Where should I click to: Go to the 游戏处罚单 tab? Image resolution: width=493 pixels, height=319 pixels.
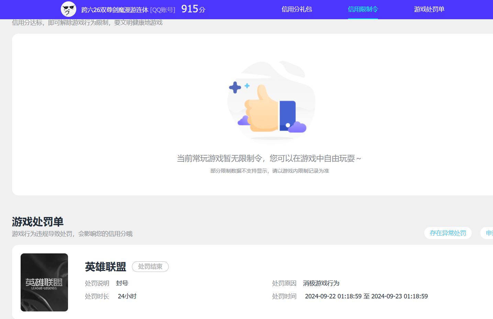pyautogui.click(x=429, y=9)
